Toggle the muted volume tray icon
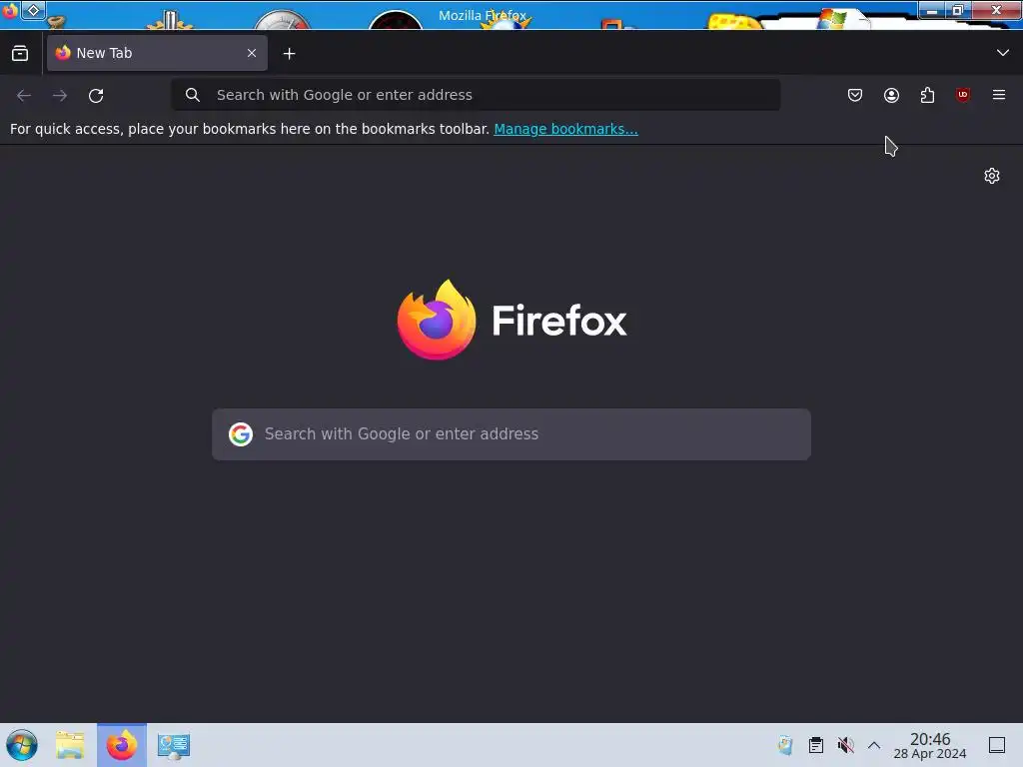The height and width of the screenshot is (767, 1023). tap(845, 745)
